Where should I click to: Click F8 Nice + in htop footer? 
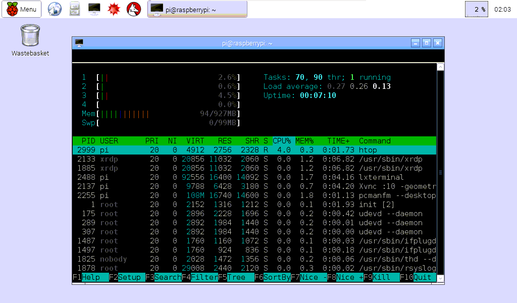[x=345, y=277]
